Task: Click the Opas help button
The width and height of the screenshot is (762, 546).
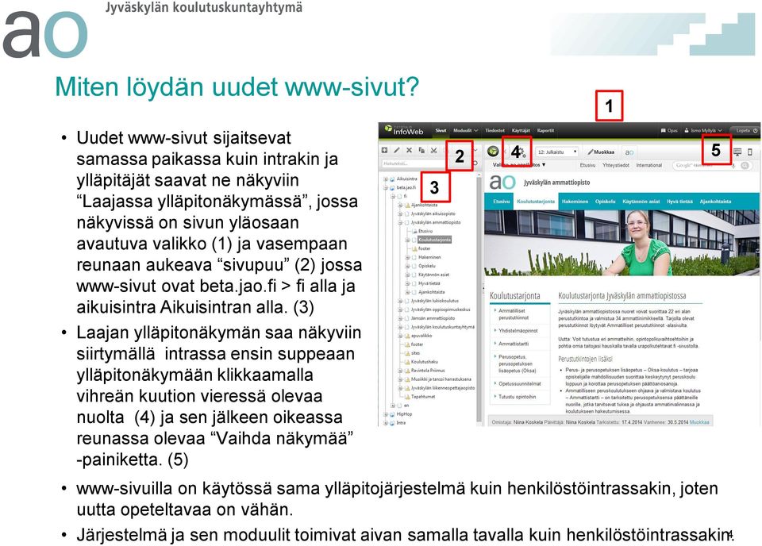Action: tap(669, 131)
